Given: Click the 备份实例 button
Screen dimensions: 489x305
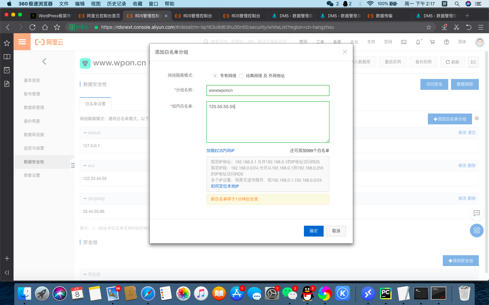Looking at the screenshot, I should [423, 62].
